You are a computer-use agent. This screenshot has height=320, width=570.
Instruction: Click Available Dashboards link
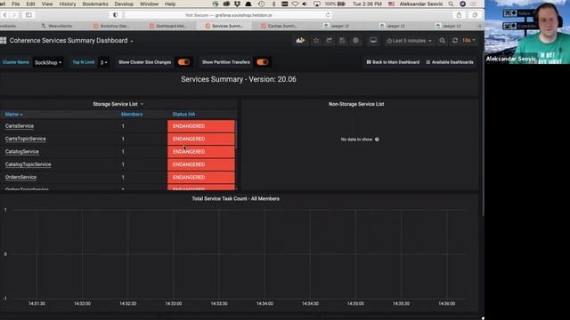tap(450, 62)
